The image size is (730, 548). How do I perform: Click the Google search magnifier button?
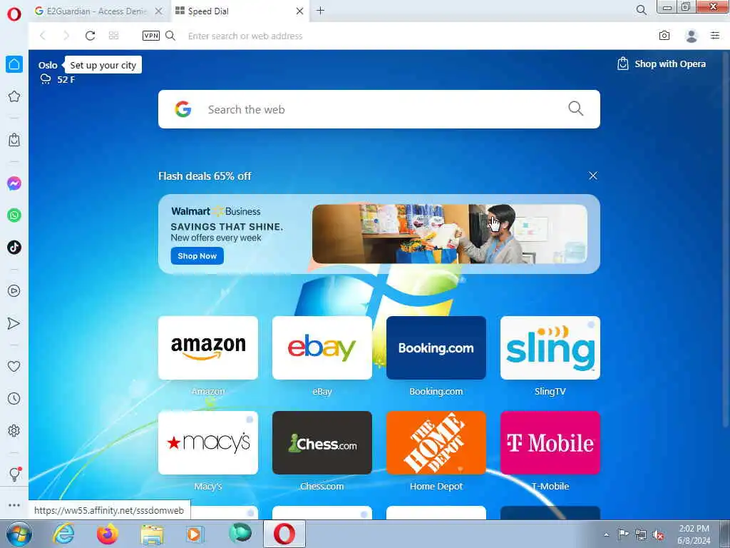(x=575, y=109)
